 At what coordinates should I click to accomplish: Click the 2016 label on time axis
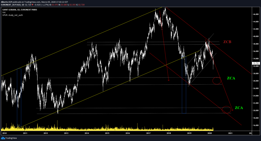tap(128, 133)
